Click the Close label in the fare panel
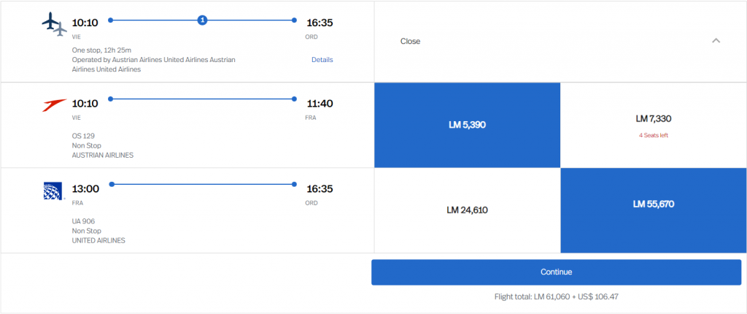Viewport: 747px width, 314px height. pyautogui.click(x=410, y=42)
